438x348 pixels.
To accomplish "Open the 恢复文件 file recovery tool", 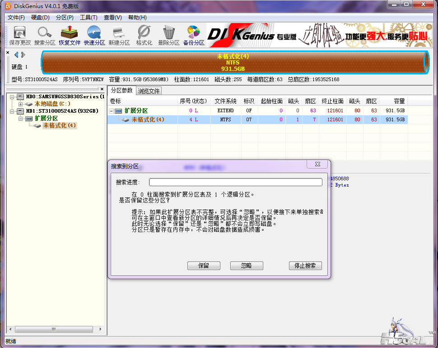I will point(70,36).
